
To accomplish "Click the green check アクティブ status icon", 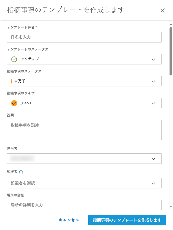I will coord(14,59).
